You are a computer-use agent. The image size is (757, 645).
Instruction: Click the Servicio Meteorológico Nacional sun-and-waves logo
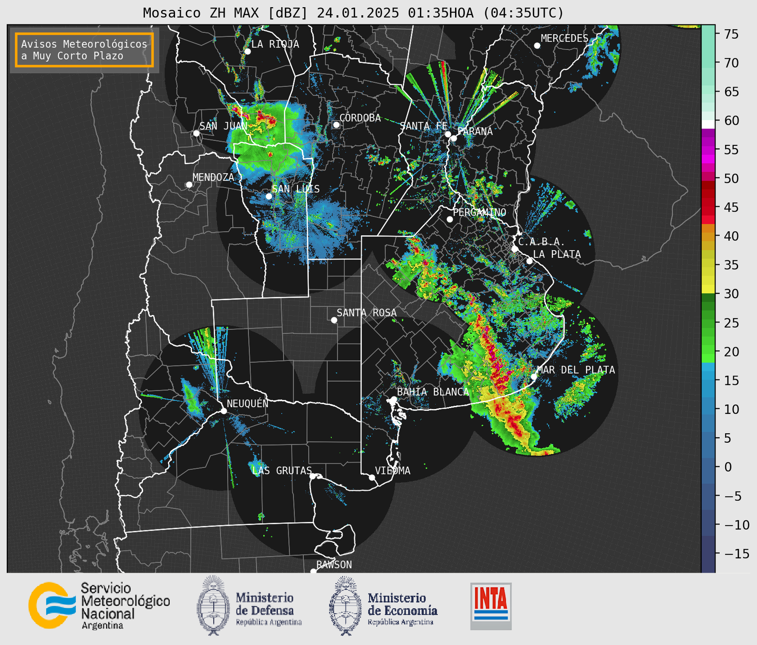point(52,606)
